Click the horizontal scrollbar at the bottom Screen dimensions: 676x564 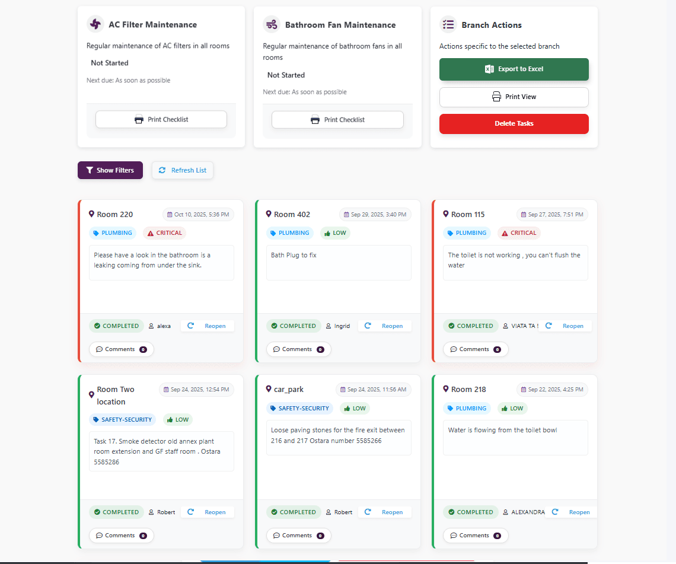(x=265, y=559)
